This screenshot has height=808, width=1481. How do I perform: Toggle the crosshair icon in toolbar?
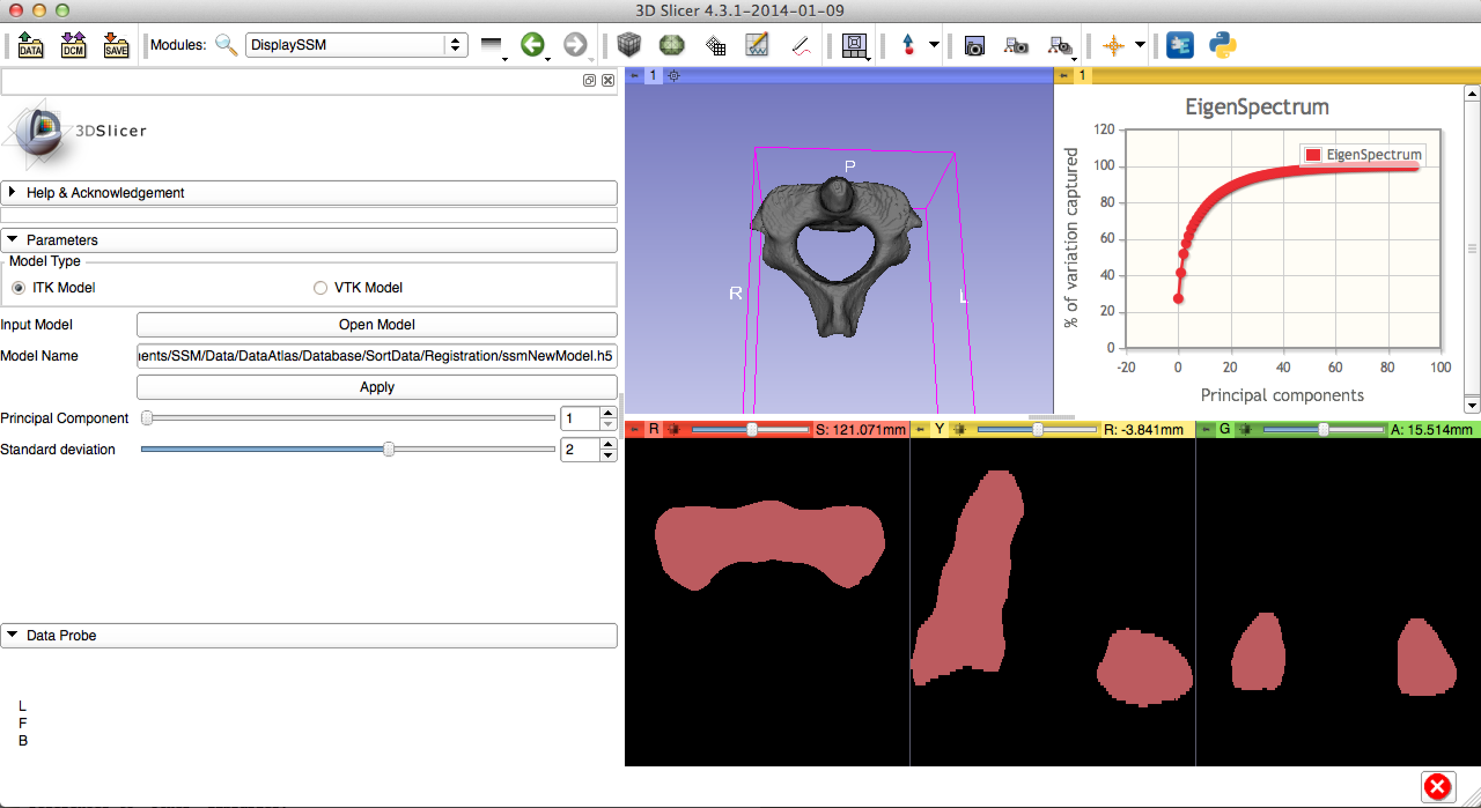point(1113,45)
